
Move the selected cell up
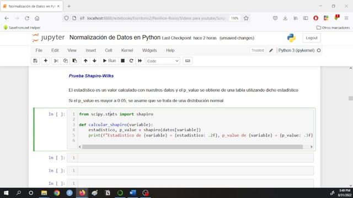tap(85, 61)
